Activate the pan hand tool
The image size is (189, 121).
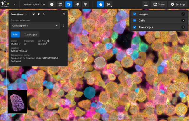click(101, 4)
